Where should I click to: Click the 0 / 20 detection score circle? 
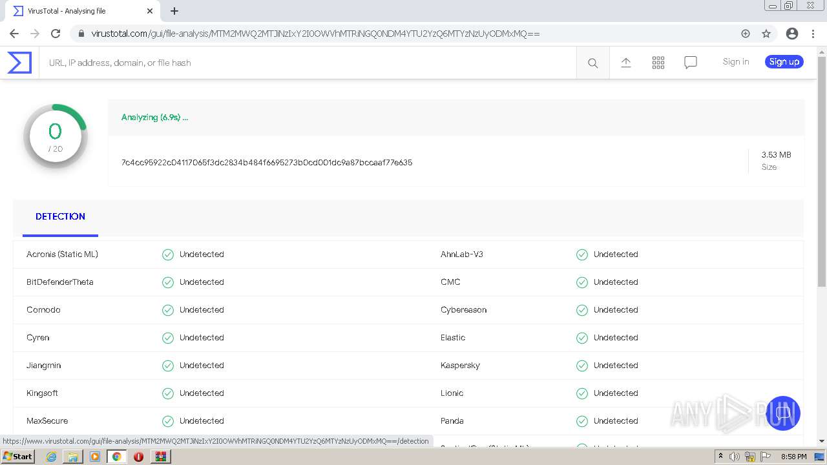pyautogui.click(x=56, y=136)
